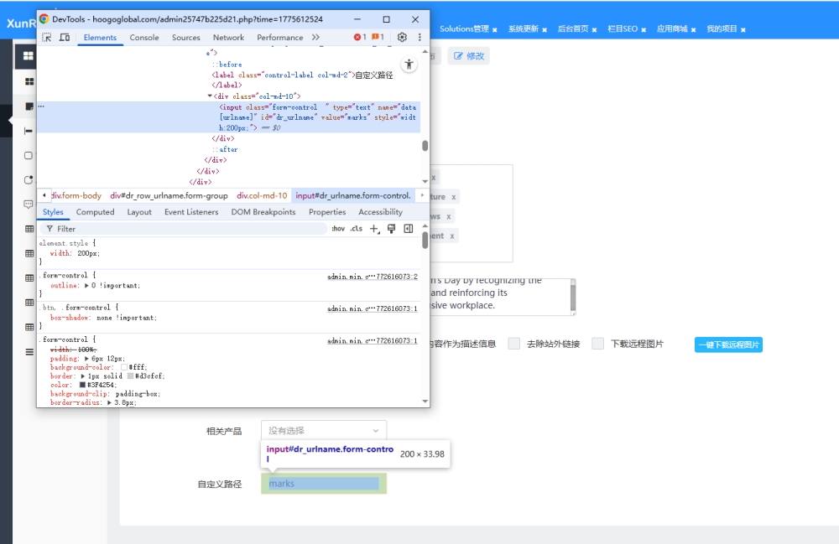Viewport: 839px width, 544px height.
Task: Expand more DevTools tabs chevron
Action: (x=315, y=38)
